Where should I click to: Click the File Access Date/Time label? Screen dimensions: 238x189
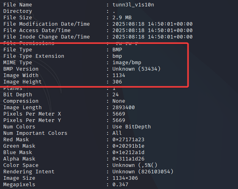(37, 30)
